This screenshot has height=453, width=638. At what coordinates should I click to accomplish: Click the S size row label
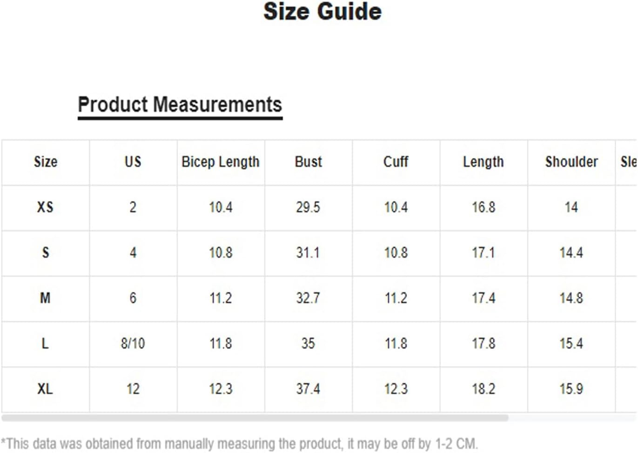click(45, 253)
